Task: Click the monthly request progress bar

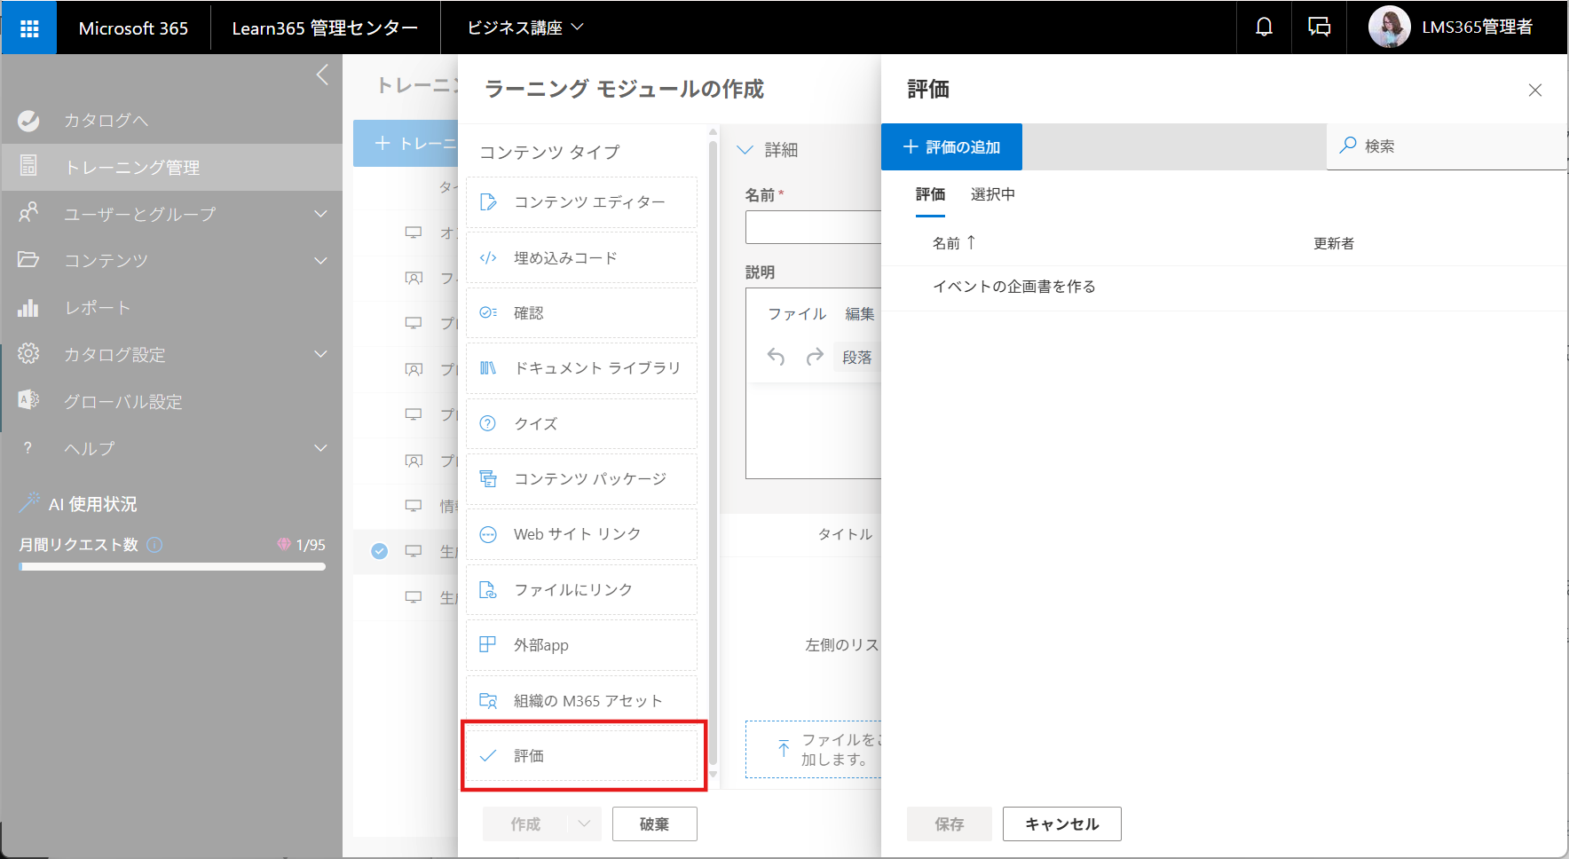Action: 172,566
